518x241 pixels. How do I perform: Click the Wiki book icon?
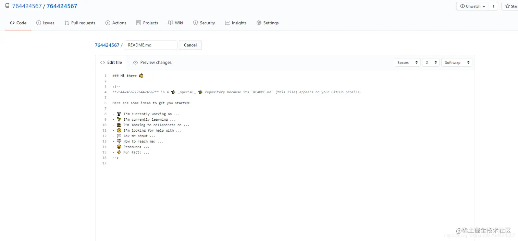(170, 23)
